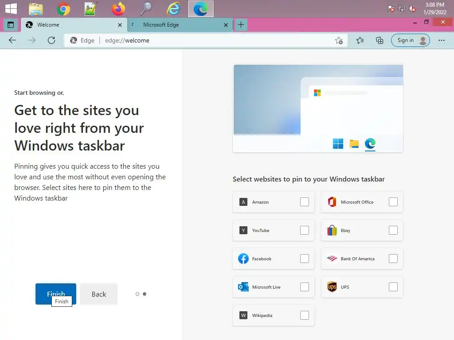The width and height of the screenshot is (454, 340).
Task: Show the clock and date flyout
Action: (x=434, y=8)
